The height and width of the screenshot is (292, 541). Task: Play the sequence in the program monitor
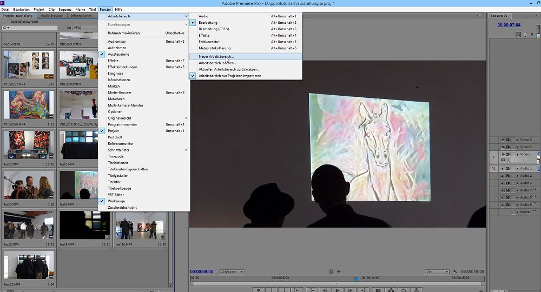tap(338, 290)
